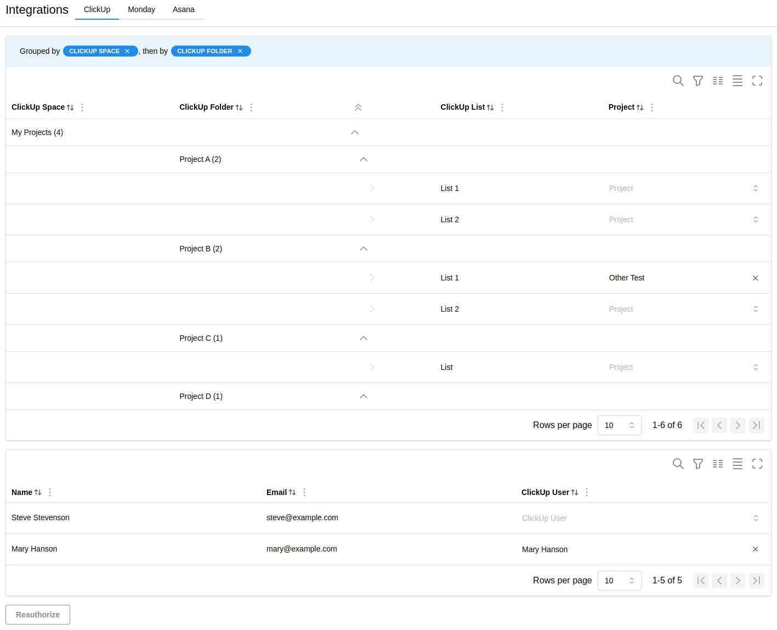Expand the List row under Project C

pos(372,367)
